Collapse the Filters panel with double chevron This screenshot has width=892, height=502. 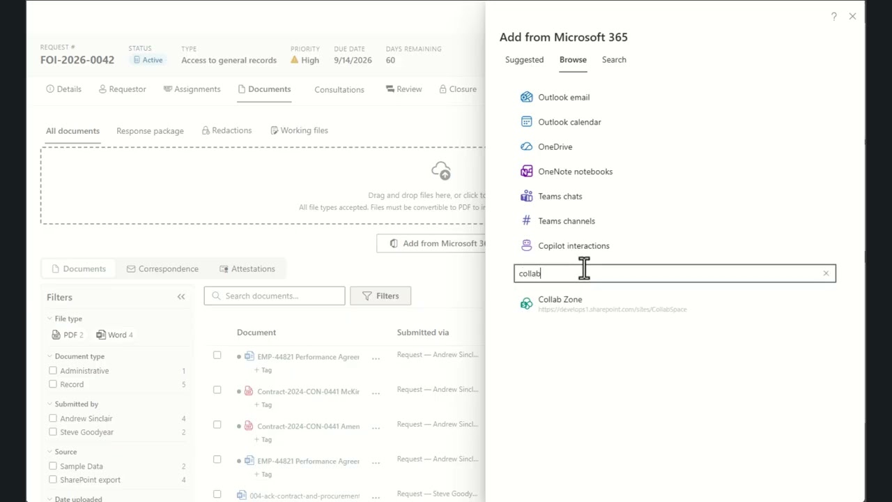click(x=181, y=297)
